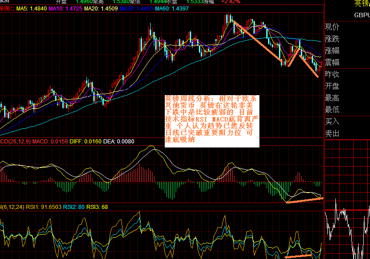Click the 昨收 row label
Image resolution: width=370 pixels, height=259 pixels.
[x=332, y=74]
